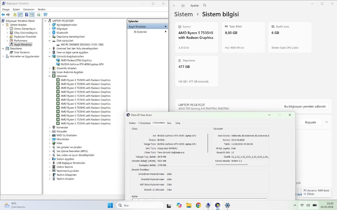This screenshot has width=337, height=210.
Task: Select AMD Radeon(TM) Graphics display adapter
Action: tap(76, 60)
